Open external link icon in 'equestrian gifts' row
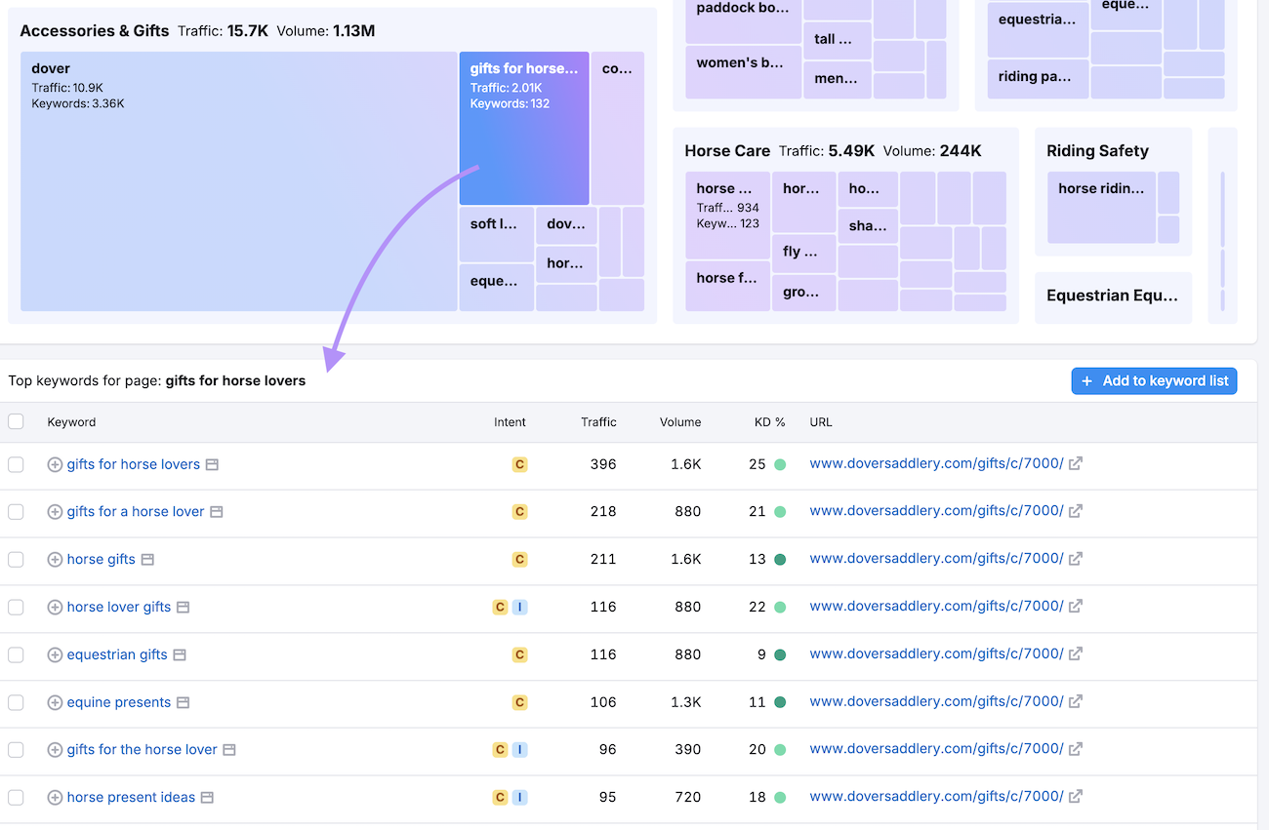The height and width of the screenshot is (830, 1269). pos(1075,654)
